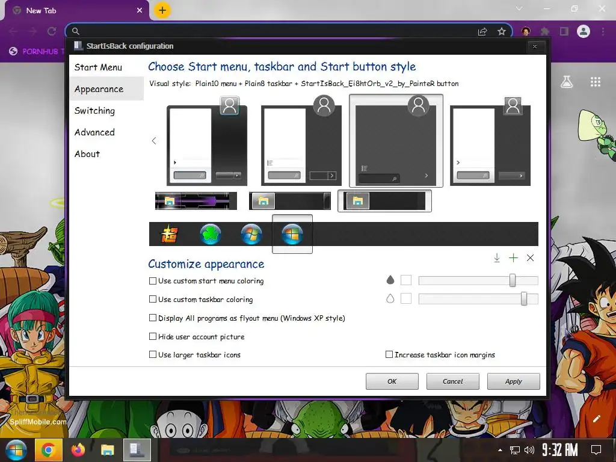616x462 pixels.
Task: Close the New Tab browser tab
Action: tap(140, 11)
